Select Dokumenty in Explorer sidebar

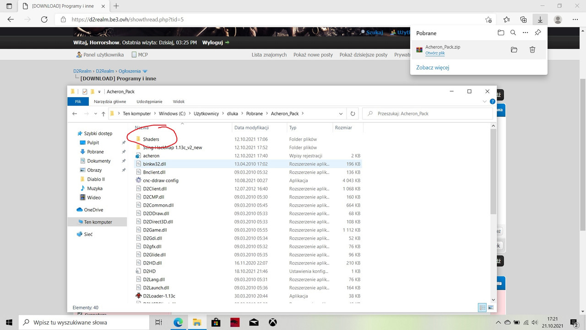click(99, 161)
